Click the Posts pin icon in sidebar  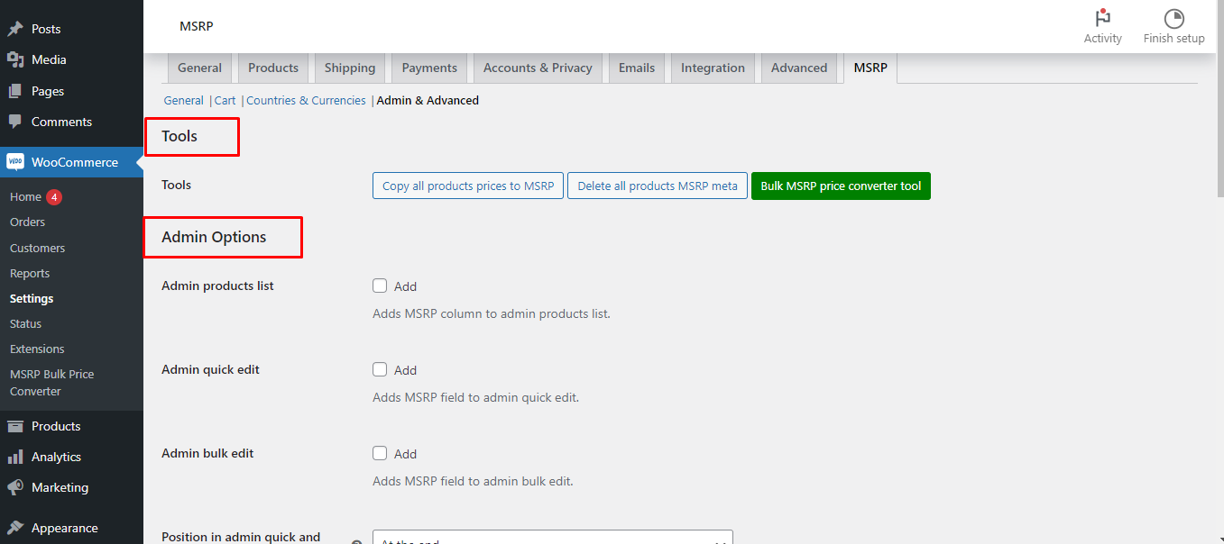click(15, 29)
